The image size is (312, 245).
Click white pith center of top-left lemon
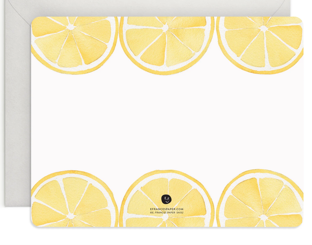(x=71, y=27)
